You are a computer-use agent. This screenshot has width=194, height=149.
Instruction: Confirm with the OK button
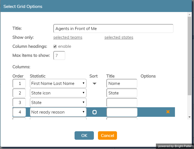coord(84,135)
